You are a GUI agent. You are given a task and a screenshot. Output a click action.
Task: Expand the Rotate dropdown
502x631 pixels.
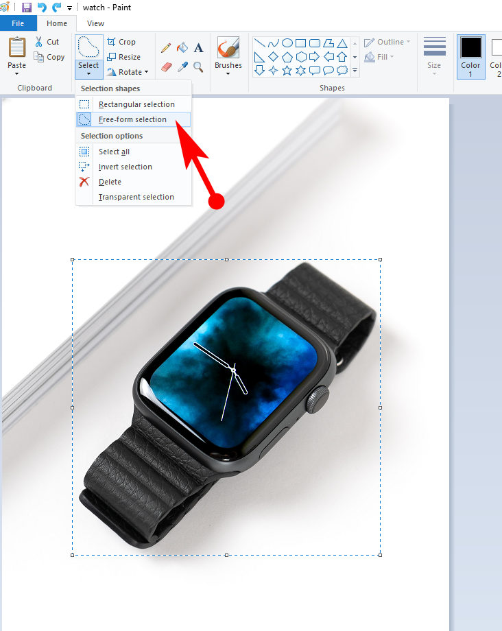click(x=128, y=72)
